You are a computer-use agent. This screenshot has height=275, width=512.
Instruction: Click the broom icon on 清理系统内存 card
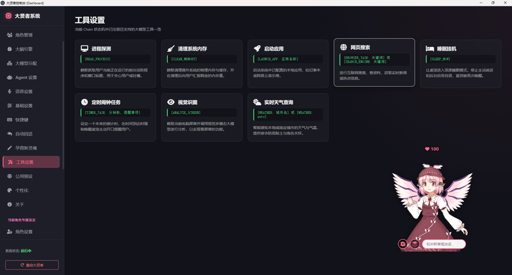[171, 49]
